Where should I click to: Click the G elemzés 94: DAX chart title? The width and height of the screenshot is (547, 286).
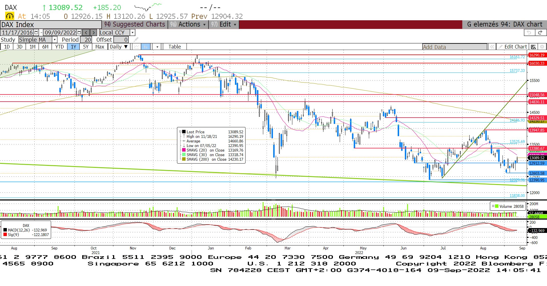pos(504,24)
